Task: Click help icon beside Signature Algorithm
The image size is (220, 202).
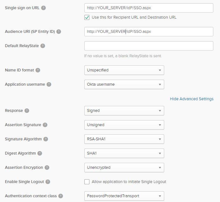Action: click(x=46, y=139)
